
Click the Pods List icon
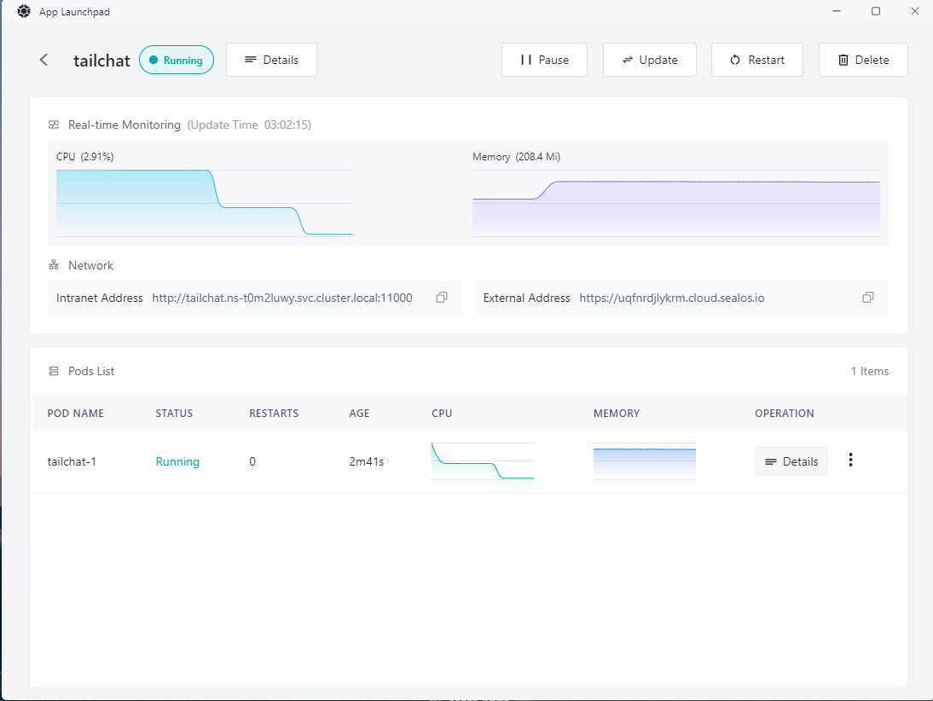coord(54,371)
